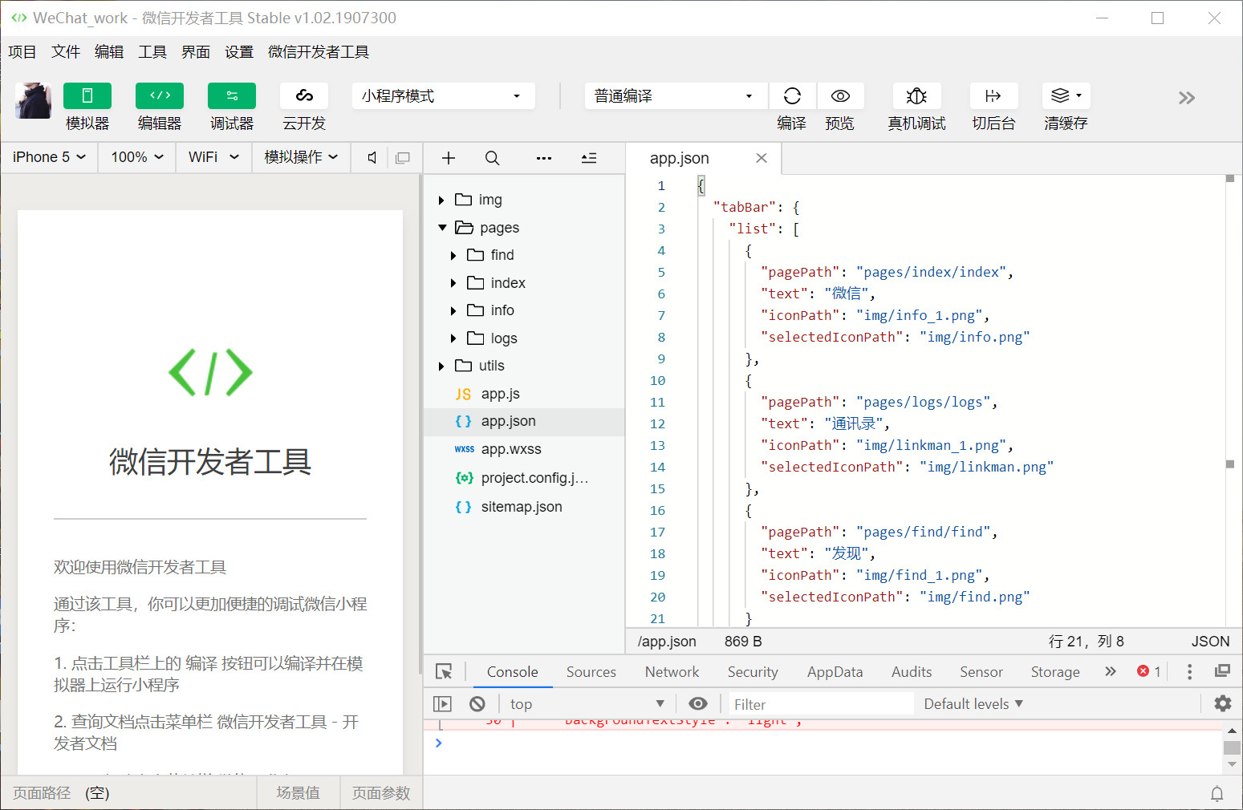Select app.json in the file tree

pos(524,421)
